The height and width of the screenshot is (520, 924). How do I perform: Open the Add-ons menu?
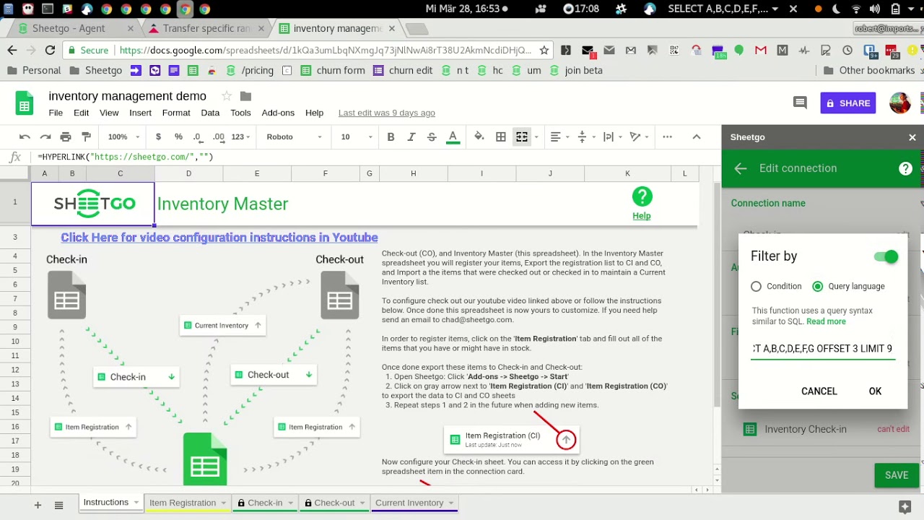point(278,113)
